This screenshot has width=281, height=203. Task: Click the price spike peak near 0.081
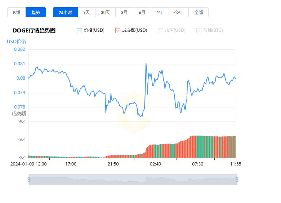(146, 63)
